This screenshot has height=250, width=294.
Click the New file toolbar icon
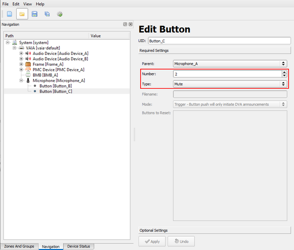point(9,14)
